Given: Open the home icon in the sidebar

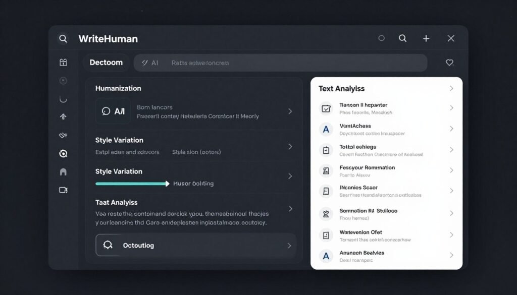Looking at the screenshot, I should point(63,171).
